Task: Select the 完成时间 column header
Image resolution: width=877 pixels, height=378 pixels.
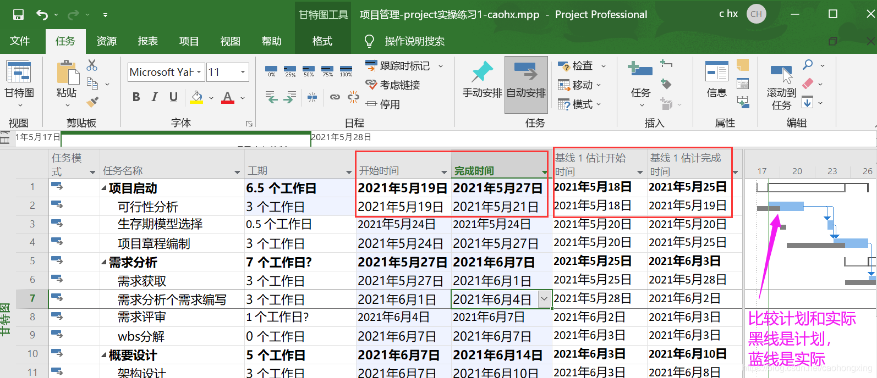Action: coord(501,164)
